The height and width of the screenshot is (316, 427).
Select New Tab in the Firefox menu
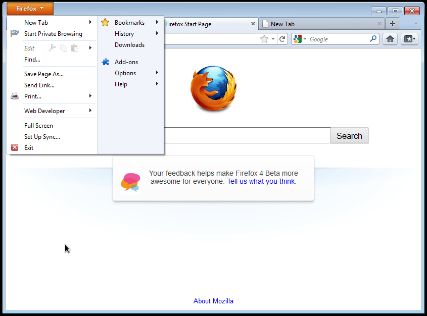pyautogui.click(x=36, y=23)
